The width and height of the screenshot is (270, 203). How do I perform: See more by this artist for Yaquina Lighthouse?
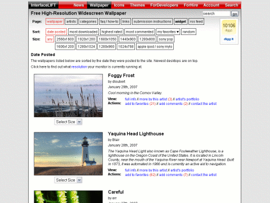click(x=154, y=170)
